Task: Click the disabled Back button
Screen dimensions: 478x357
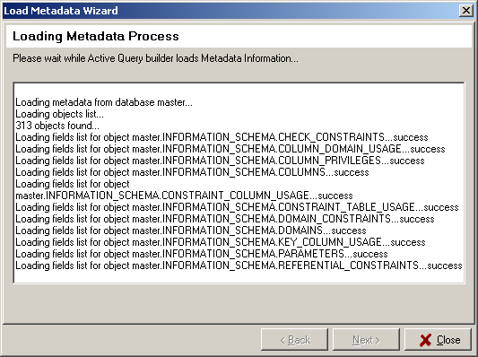Action: point(294,339)
